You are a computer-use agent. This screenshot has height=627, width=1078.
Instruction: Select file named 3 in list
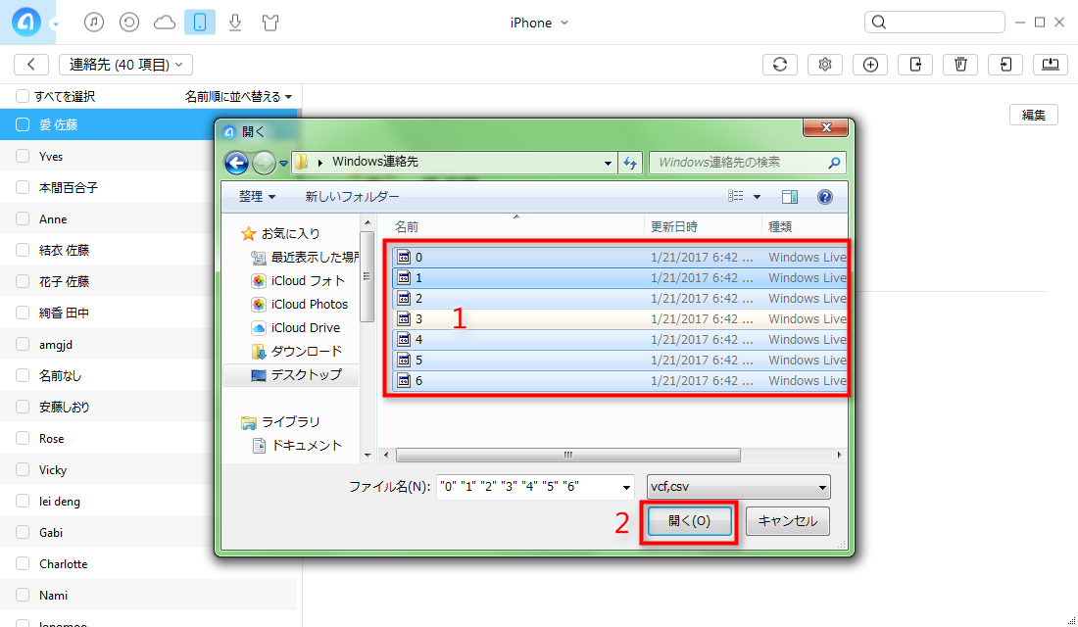pos(617,319)
